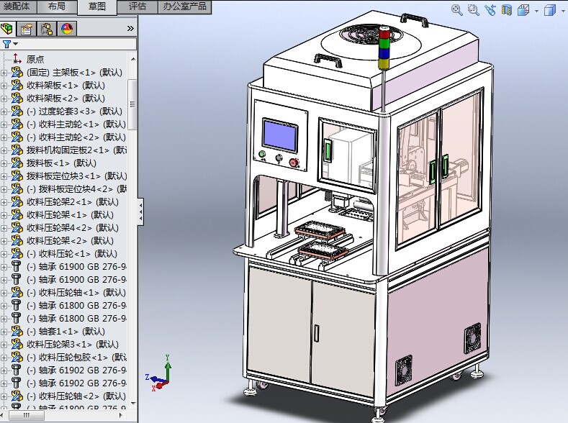The width and height of the screenshot is (568, 423).
Task: Click the Display Style cube icon
Action: click(549, 10)
